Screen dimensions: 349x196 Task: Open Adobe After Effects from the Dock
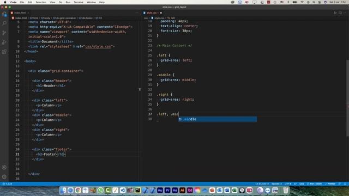174,190
